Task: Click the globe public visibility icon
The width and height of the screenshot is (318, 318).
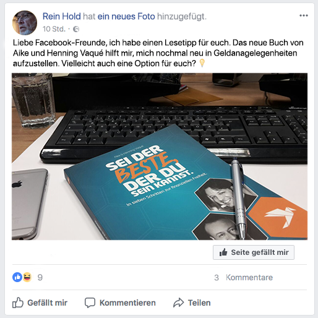Action: (76, 29)
